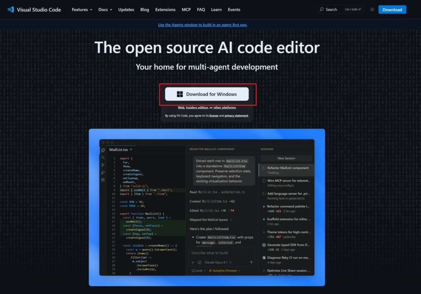Click 'export function MailList()' code line

[142, 214]
